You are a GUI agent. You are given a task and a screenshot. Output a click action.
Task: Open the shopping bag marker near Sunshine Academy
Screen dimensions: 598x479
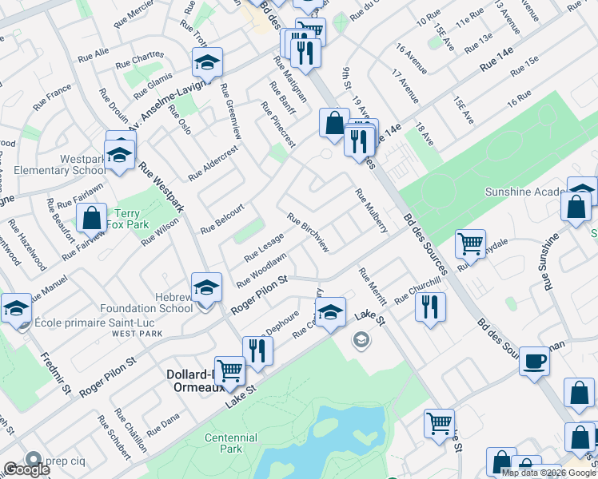(x=576, y=208)
